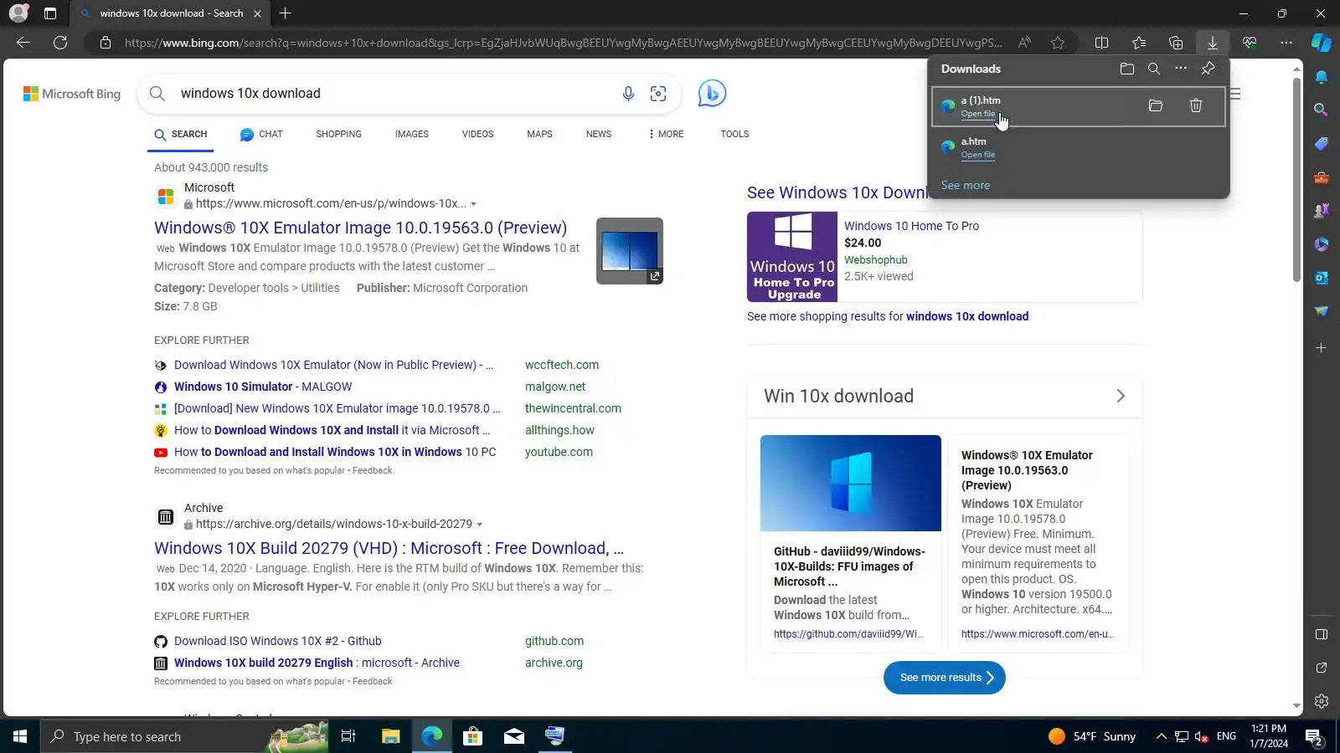Open Outlook in Edge sidebar

pos(1322,278)
